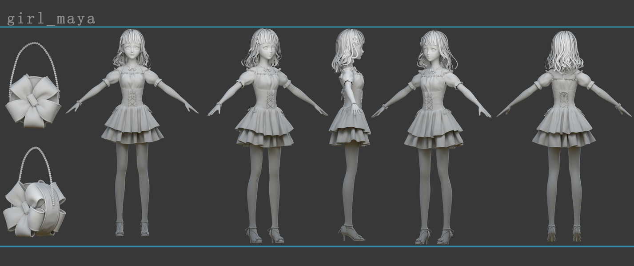Select the bow handbag angled side render

pyautogui.click(x=34, y=192)
